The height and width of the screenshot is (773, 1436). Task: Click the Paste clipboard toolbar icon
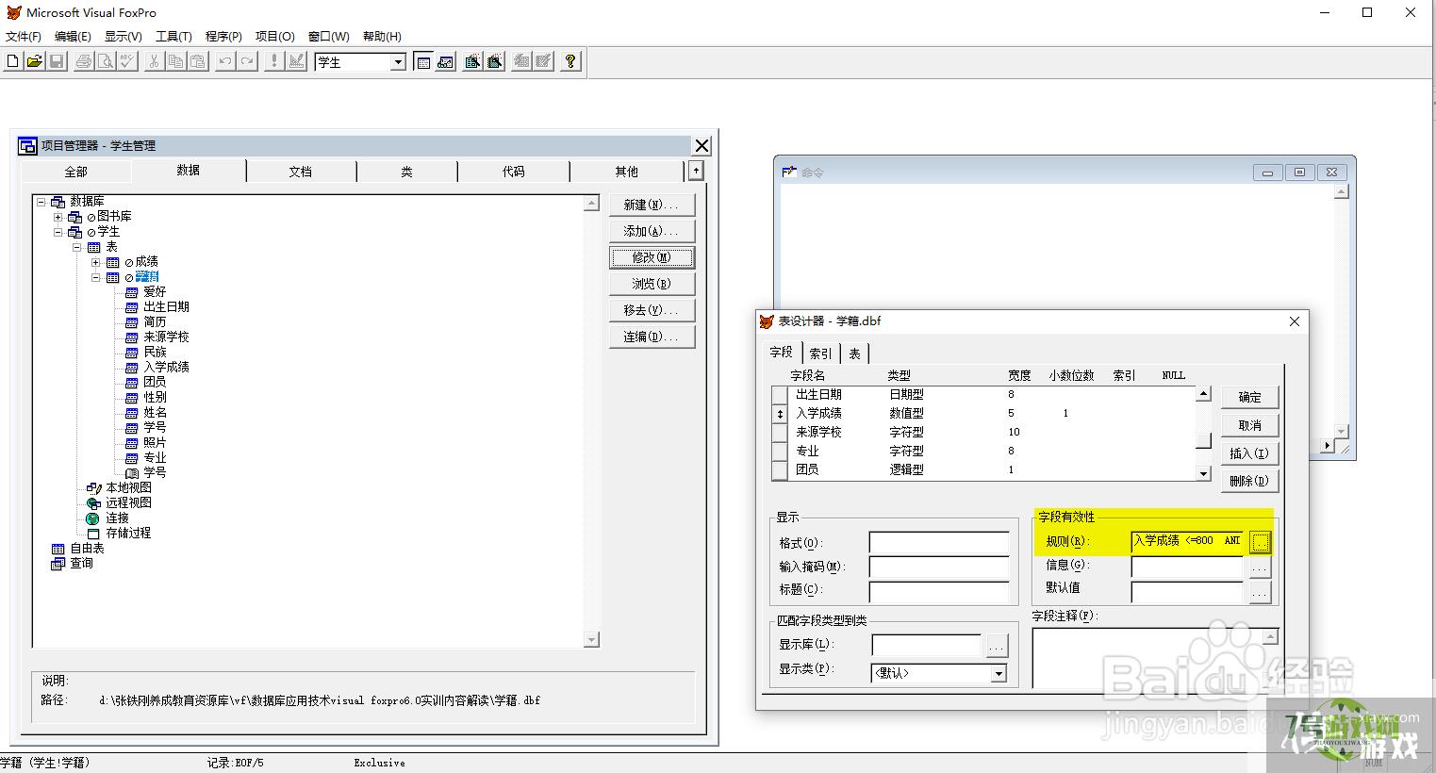[197, 61]
